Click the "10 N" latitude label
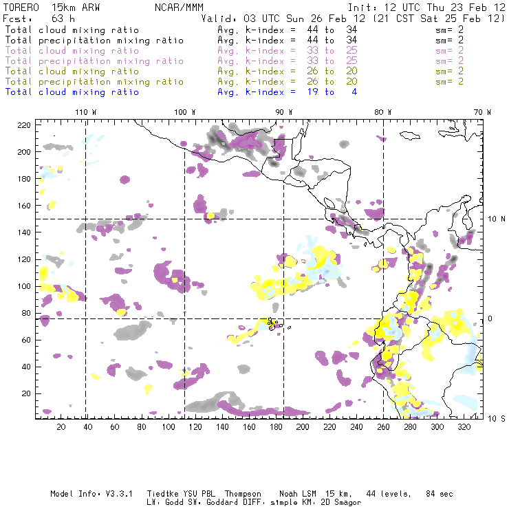Image resolution: width=509 pixels, height=509 pixels. tap(497, 219)
